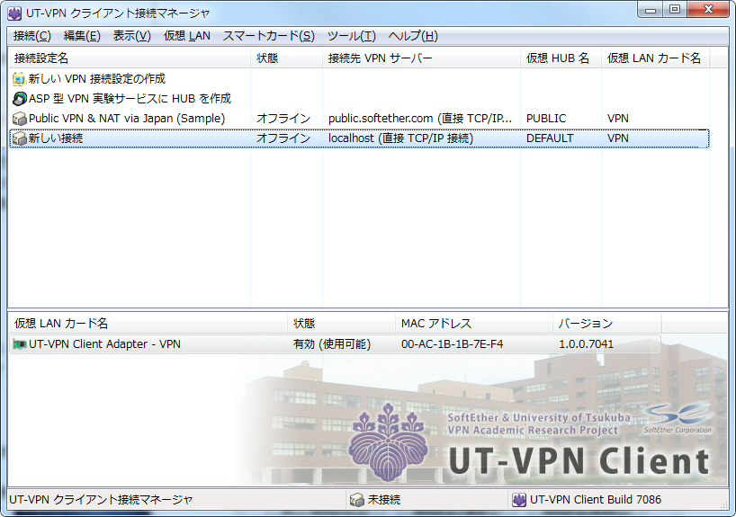Click public.softether.com server cell

420,118
